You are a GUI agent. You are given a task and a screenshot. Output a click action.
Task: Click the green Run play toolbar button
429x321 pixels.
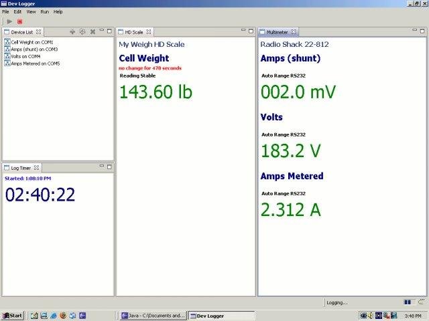tap(9, 21)
